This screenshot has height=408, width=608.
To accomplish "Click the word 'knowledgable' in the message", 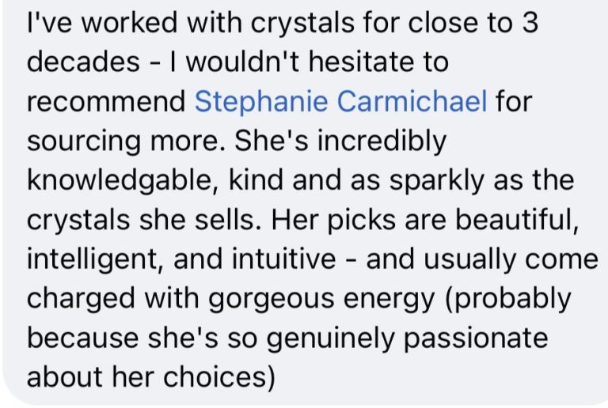I will (123, 181).
